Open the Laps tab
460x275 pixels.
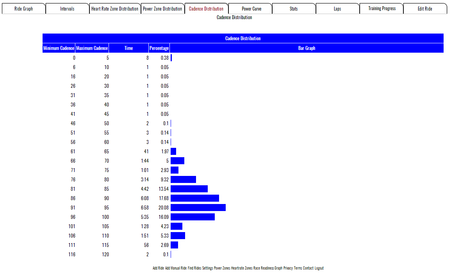[337, 9]
